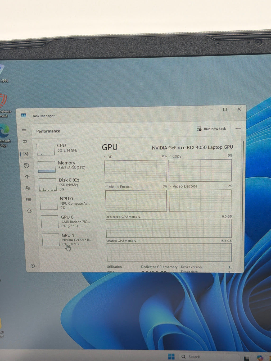The height and width of the screenshot is (361, 271).
Task: Click the Run new task icon
Action: [199, 129]
